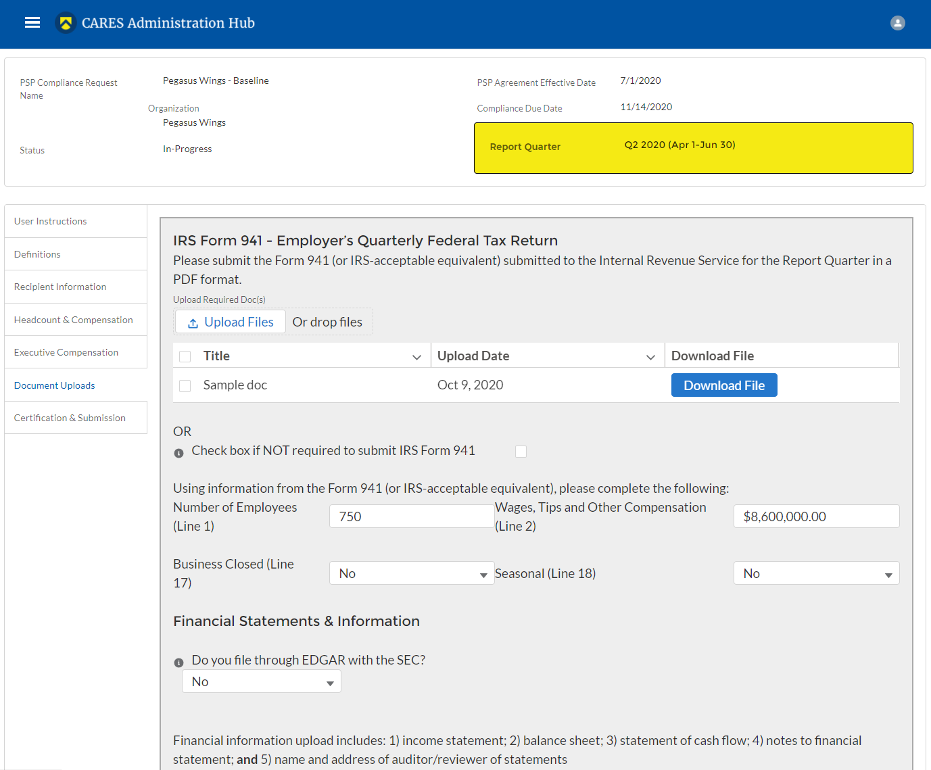
Task: Open the Seasonal (Line 18) dropdown
Action: (816, 573)
